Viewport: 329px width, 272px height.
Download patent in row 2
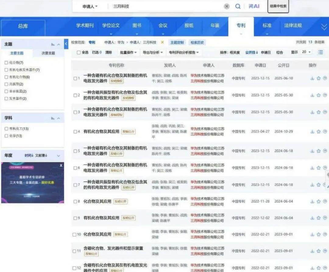[312, 95]
